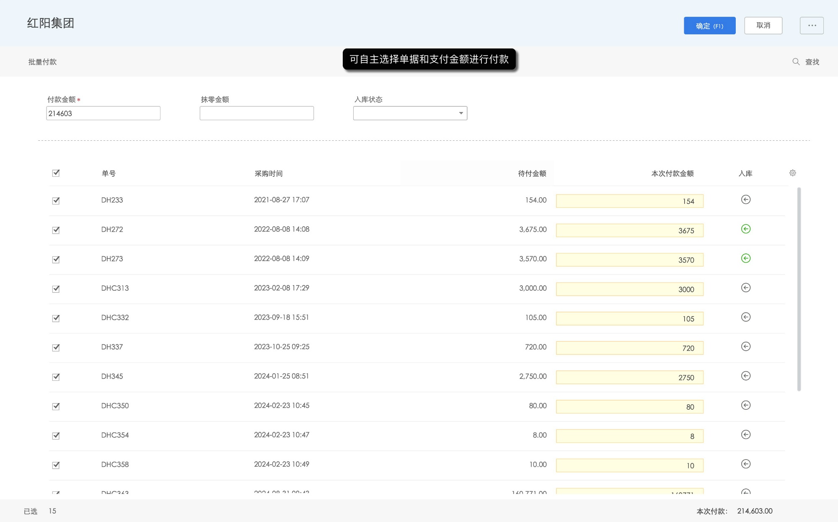Viewport: 838px width, 522px height.
Task: Click the stock-in arrow icon for DH233
Action: click(x=745, y=200)
